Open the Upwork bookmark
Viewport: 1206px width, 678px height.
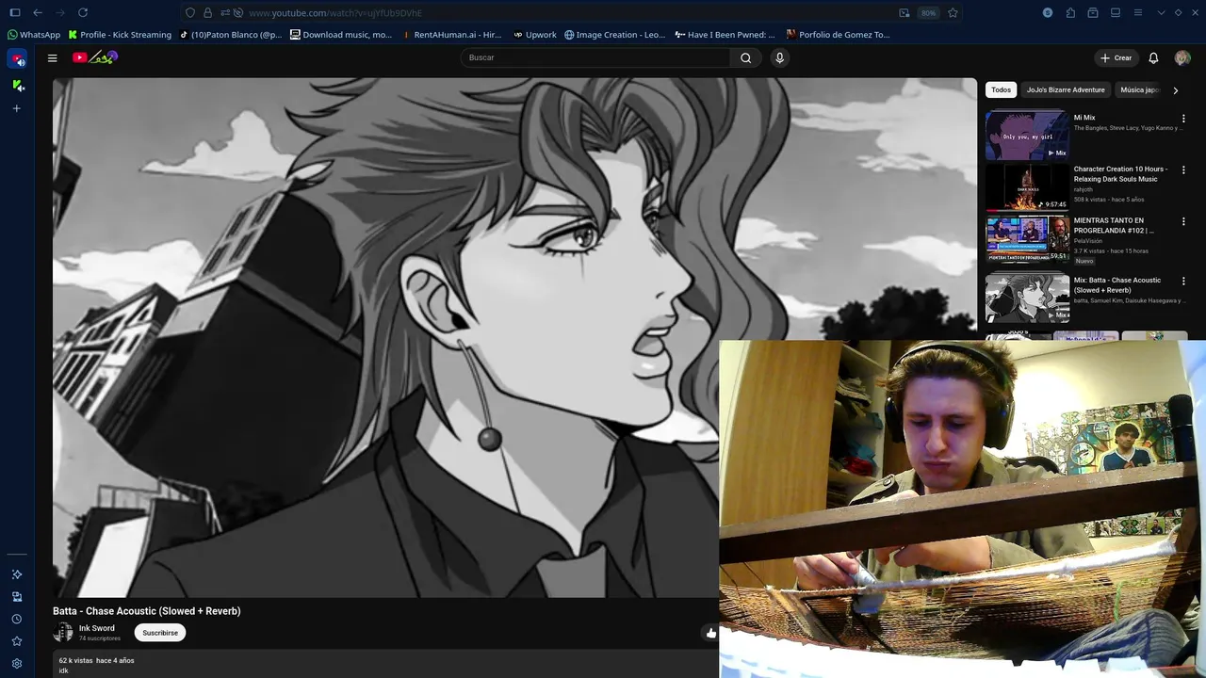pyautogui.click(x=535, y=35)
